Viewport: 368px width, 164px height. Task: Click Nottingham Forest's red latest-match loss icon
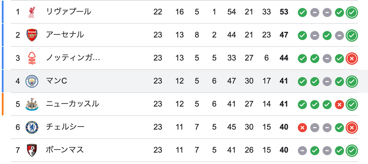pos(351,58)
